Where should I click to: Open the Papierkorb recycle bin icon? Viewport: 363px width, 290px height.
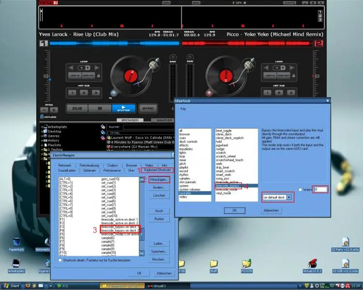[x=16, y=243]
